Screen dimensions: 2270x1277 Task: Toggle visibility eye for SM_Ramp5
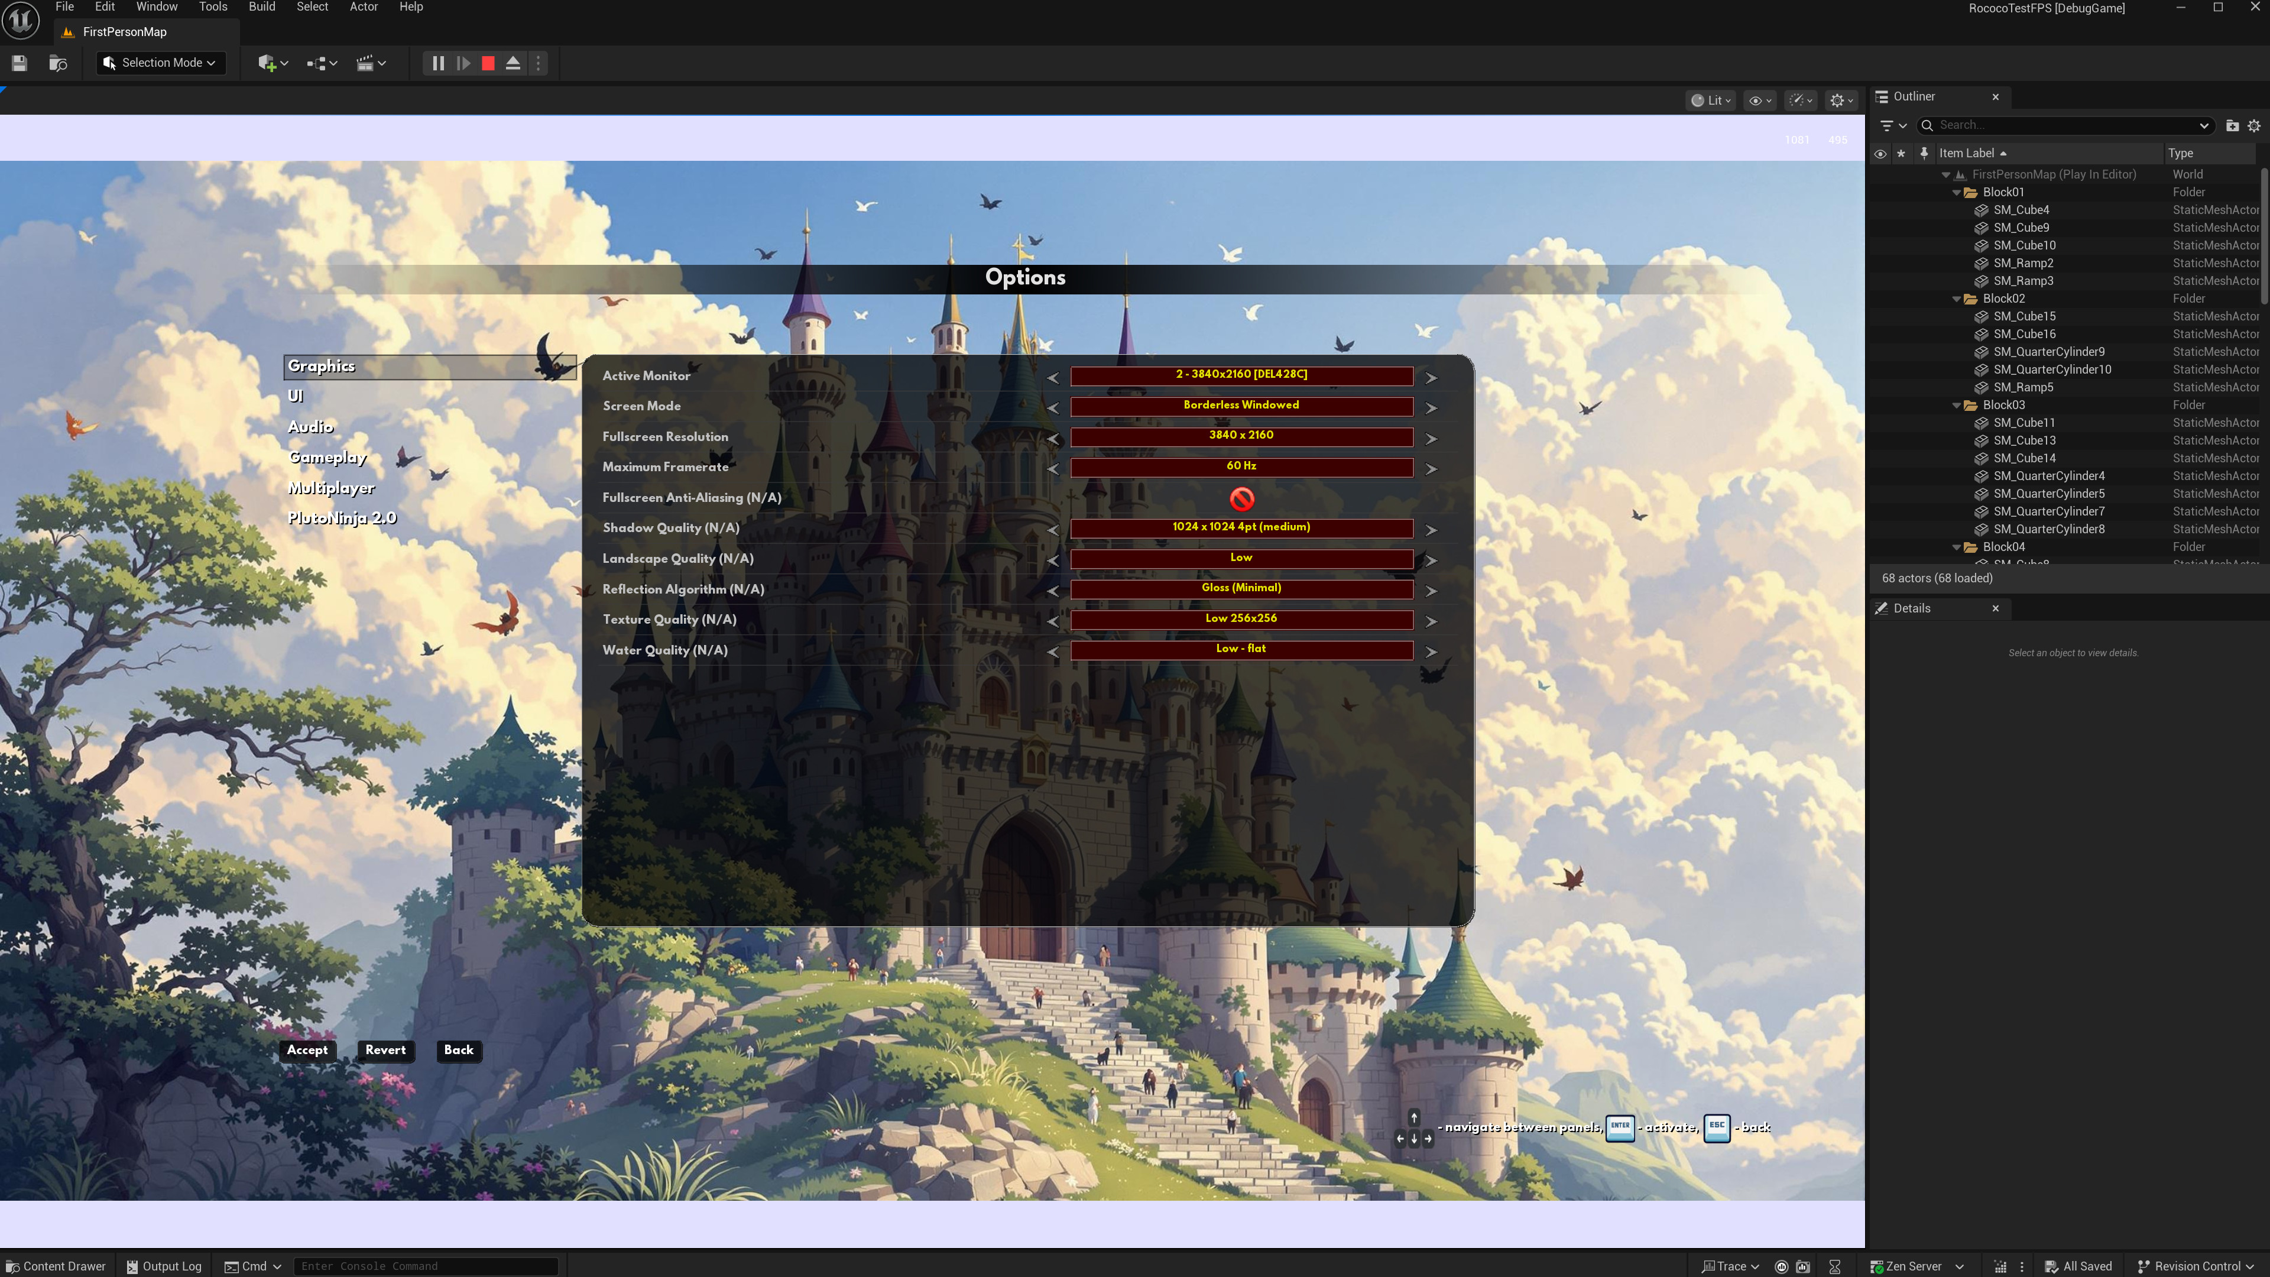pos(1880,387)
